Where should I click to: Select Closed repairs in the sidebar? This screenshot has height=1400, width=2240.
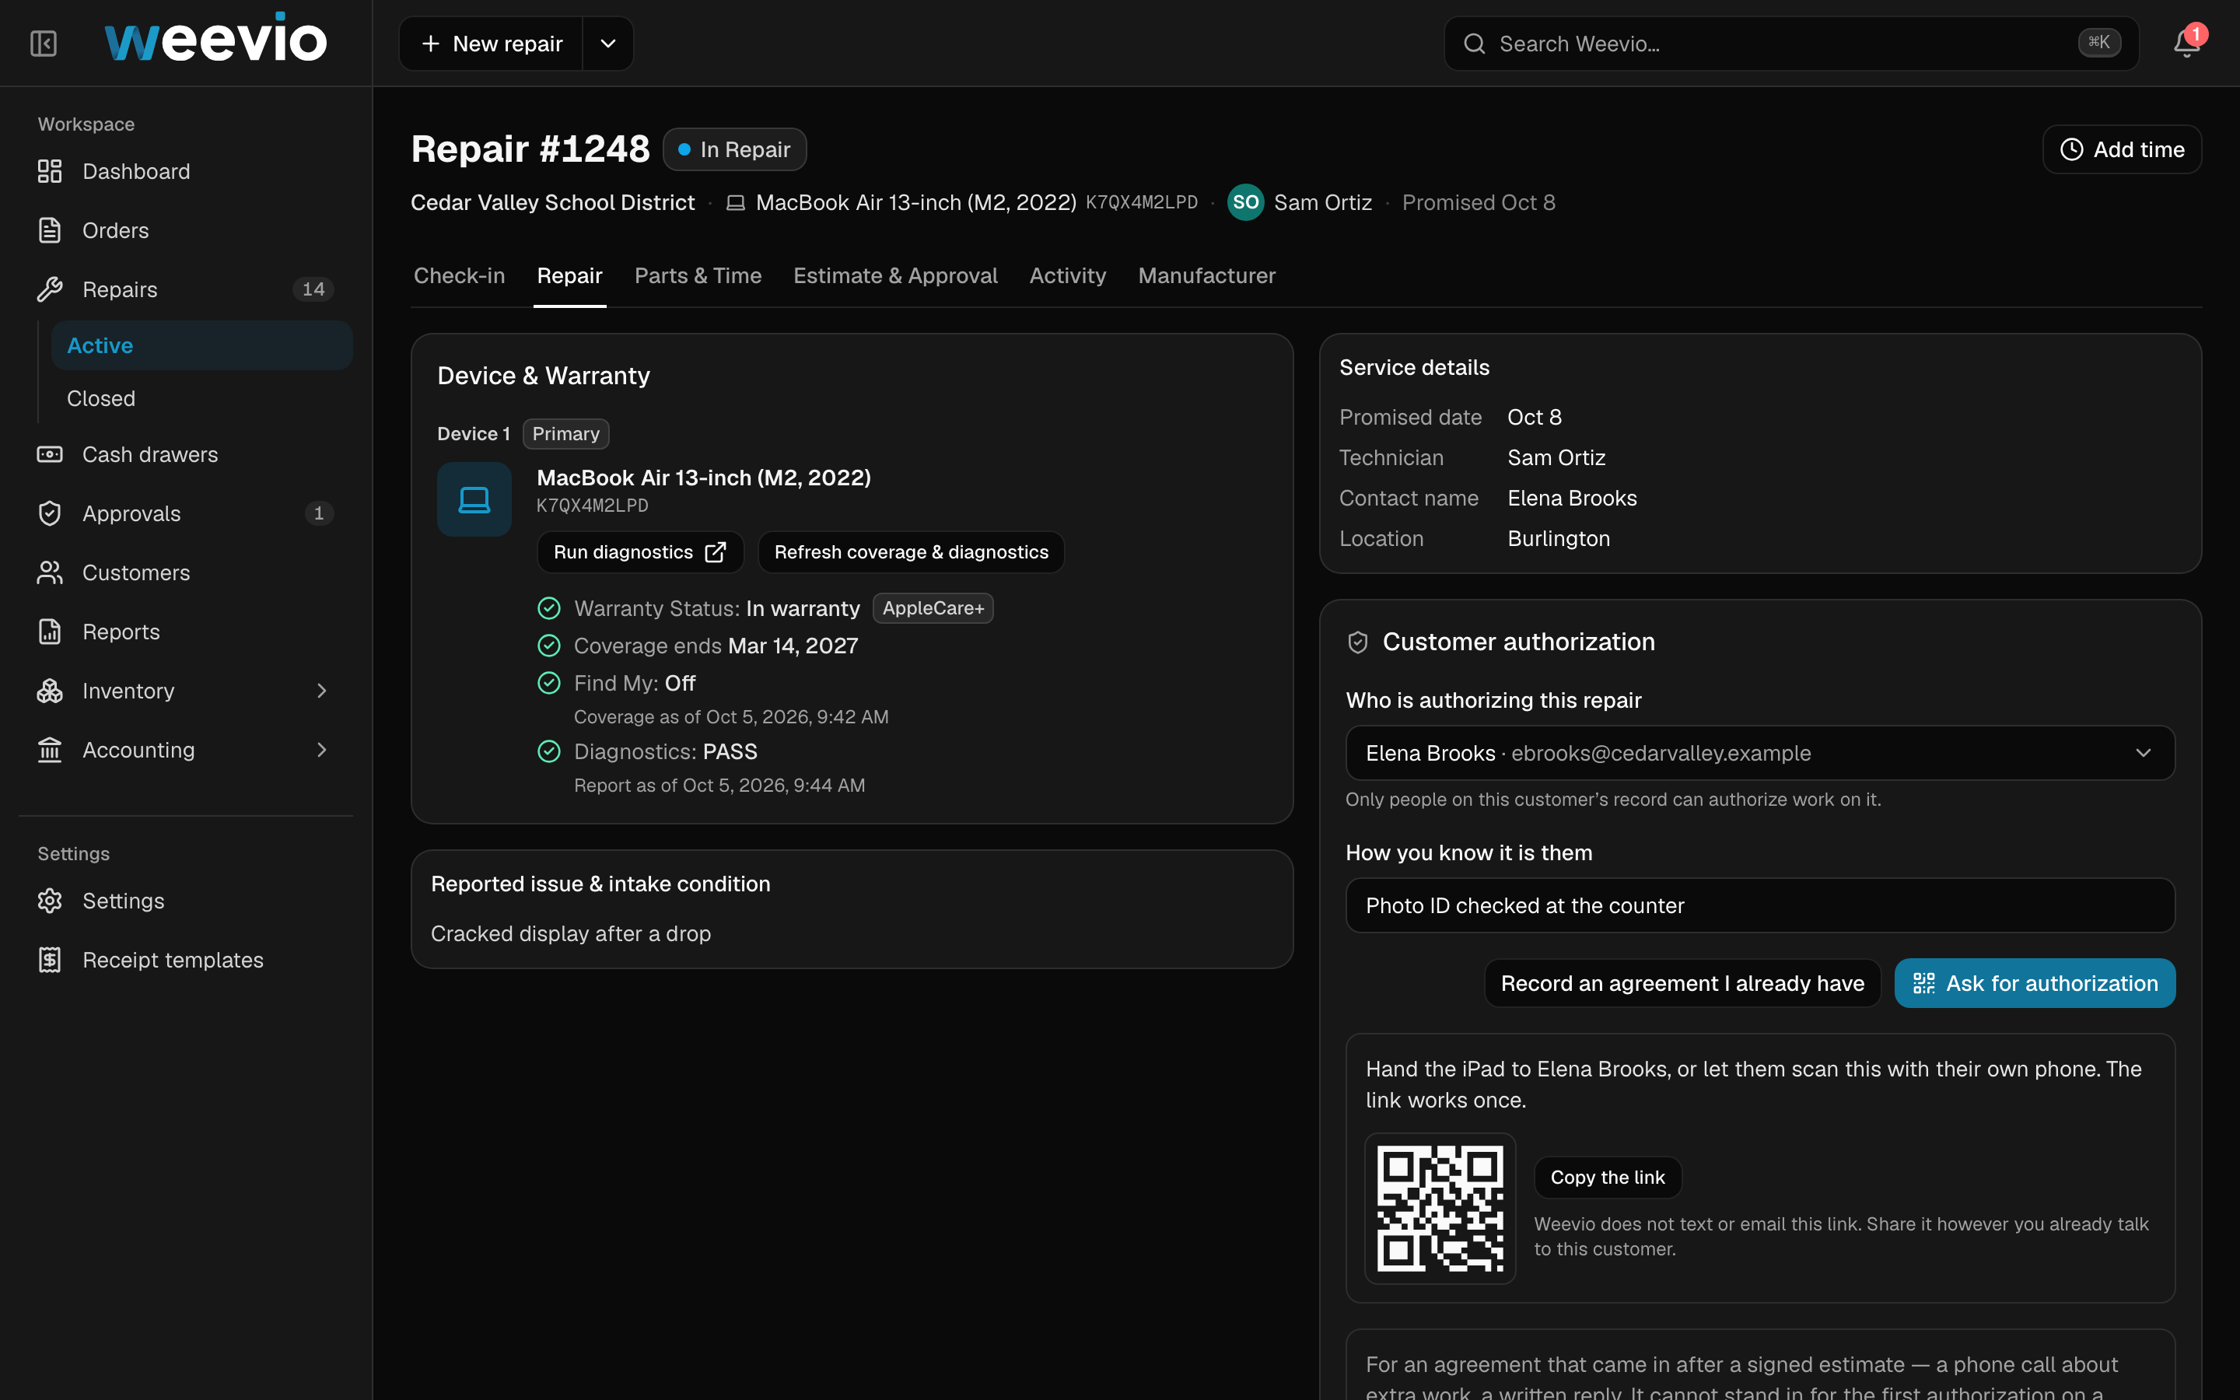coord(201,399)
